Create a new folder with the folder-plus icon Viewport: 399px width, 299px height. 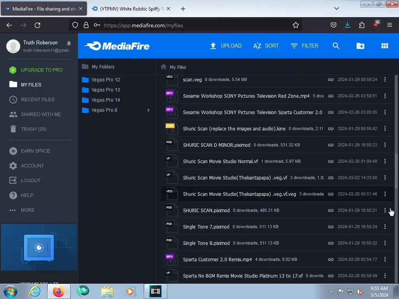point(360,46)
